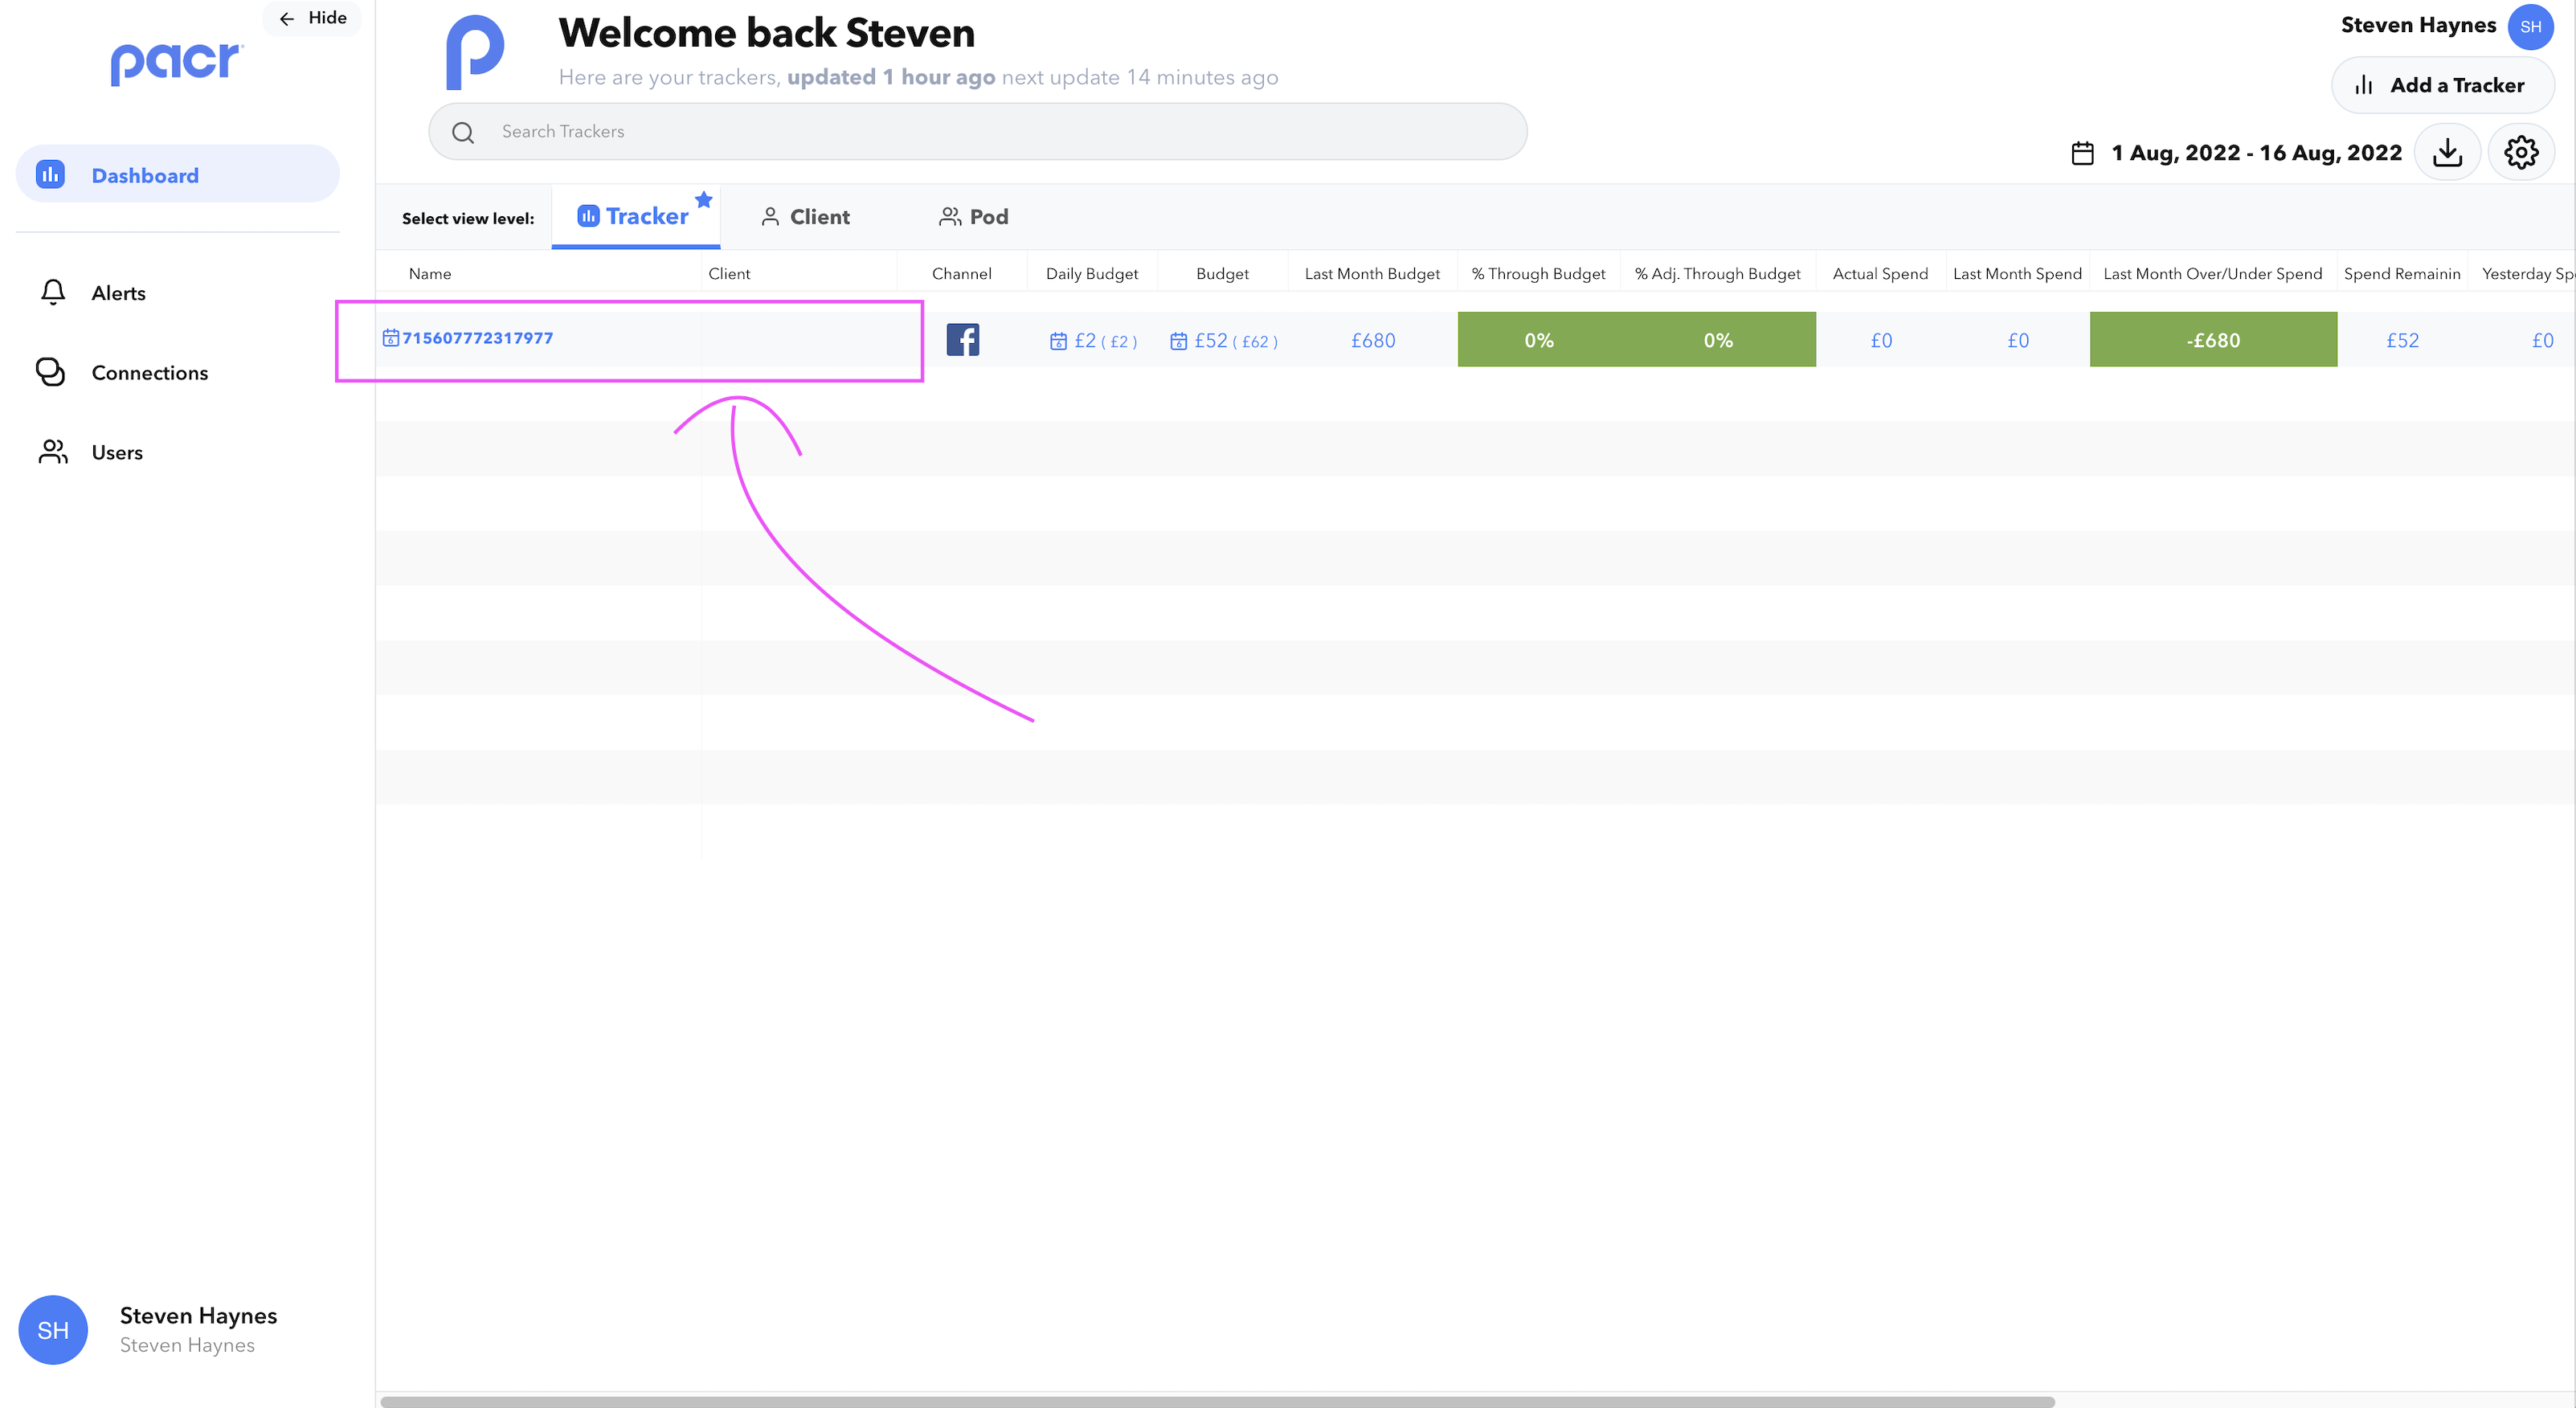Click the pacr logo in sidebar

[176, 63]
